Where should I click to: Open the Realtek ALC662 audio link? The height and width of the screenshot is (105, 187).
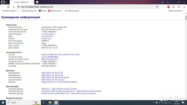click(69, 93)
